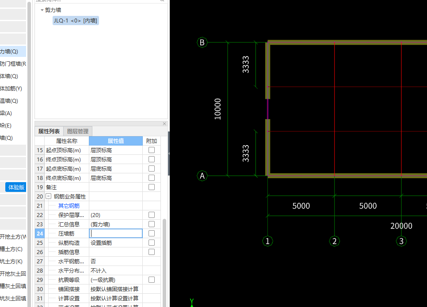427x307 pixels.
Task: Click axis bubble B in drawing
Action: pyautogui.click(x=202, y=42)
